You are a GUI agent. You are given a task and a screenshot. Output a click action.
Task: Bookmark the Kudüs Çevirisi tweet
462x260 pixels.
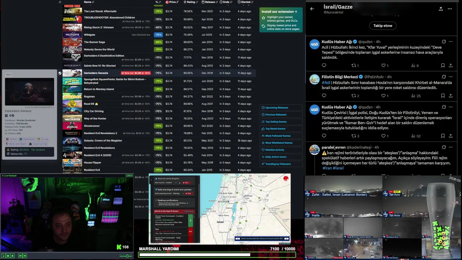click(443, 136)
